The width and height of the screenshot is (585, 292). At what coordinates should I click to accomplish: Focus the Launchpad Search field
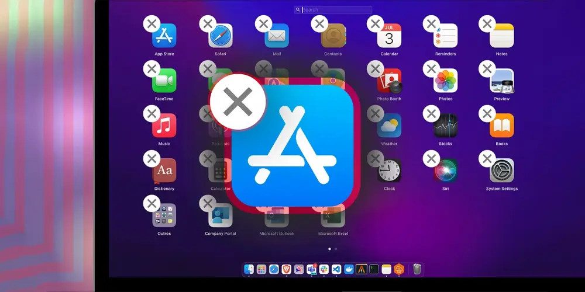coord(333,10)
